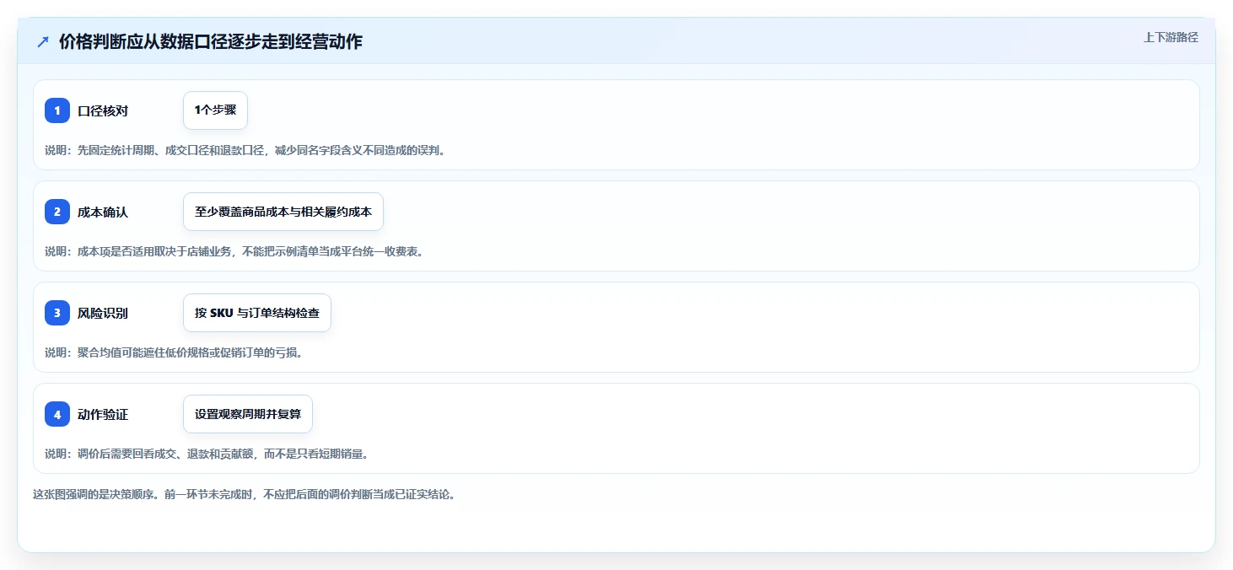Select the 风险识别 step label
The width and height of the screenshot is (1233, 570).
pyautogui.click(x=103, y=313)
